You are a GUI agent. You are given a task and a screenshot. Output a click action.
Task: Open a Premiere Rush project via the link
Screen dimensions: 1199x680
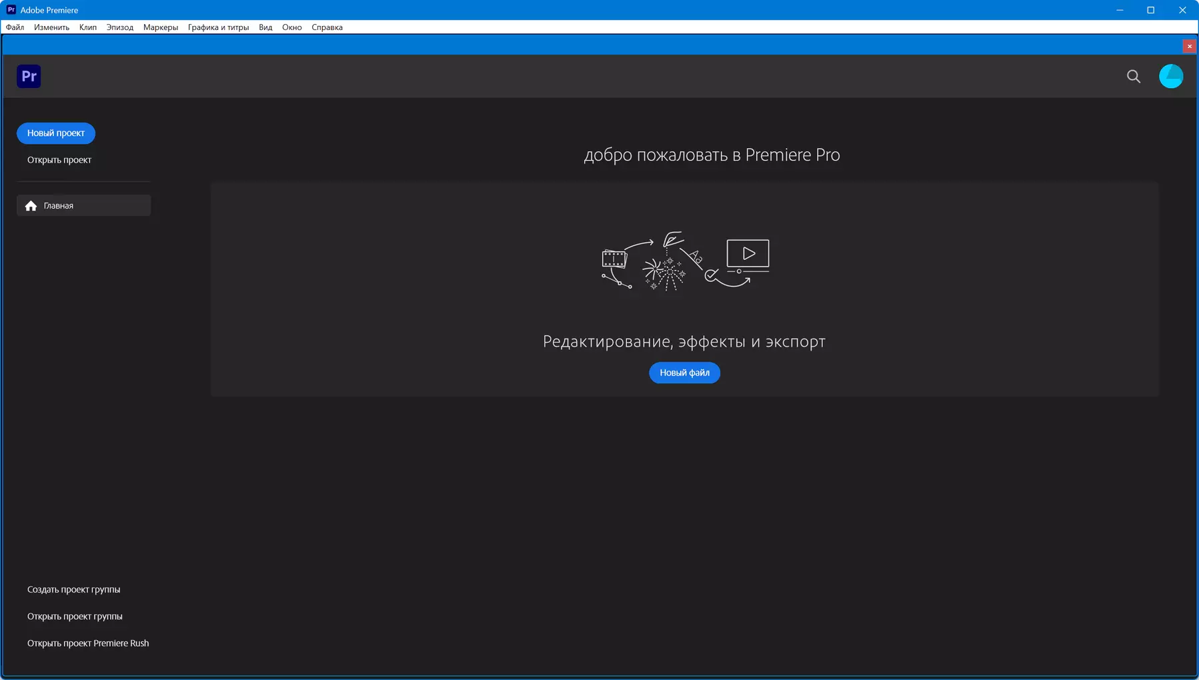tap(87, 643)
